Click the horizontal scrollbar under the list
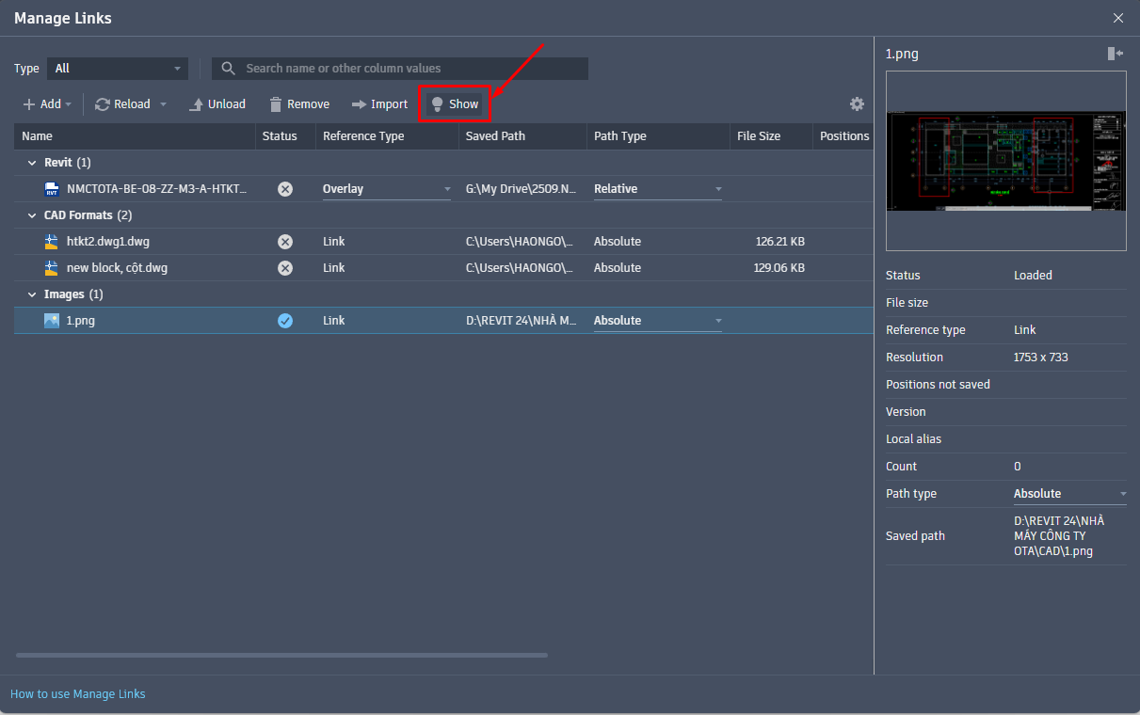The height and width of the screenshot is (715, 1140). pyautogui.click(x=281, y=656)
